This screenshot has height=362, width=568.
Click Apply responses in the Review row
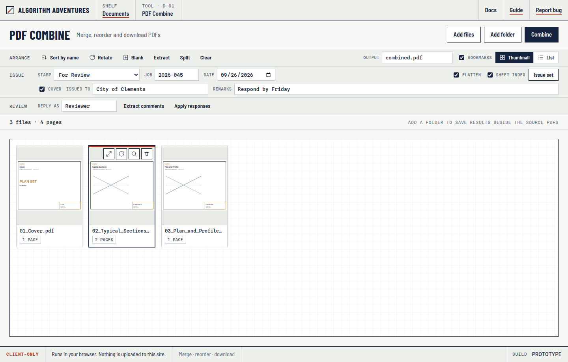click(x=192, y=106)
